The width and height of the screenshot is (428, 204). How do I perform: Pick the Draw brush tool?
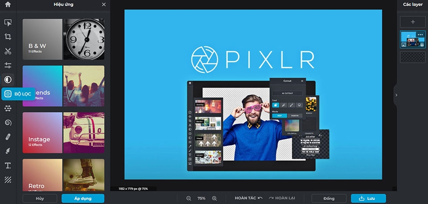click(x=8, y=151)
